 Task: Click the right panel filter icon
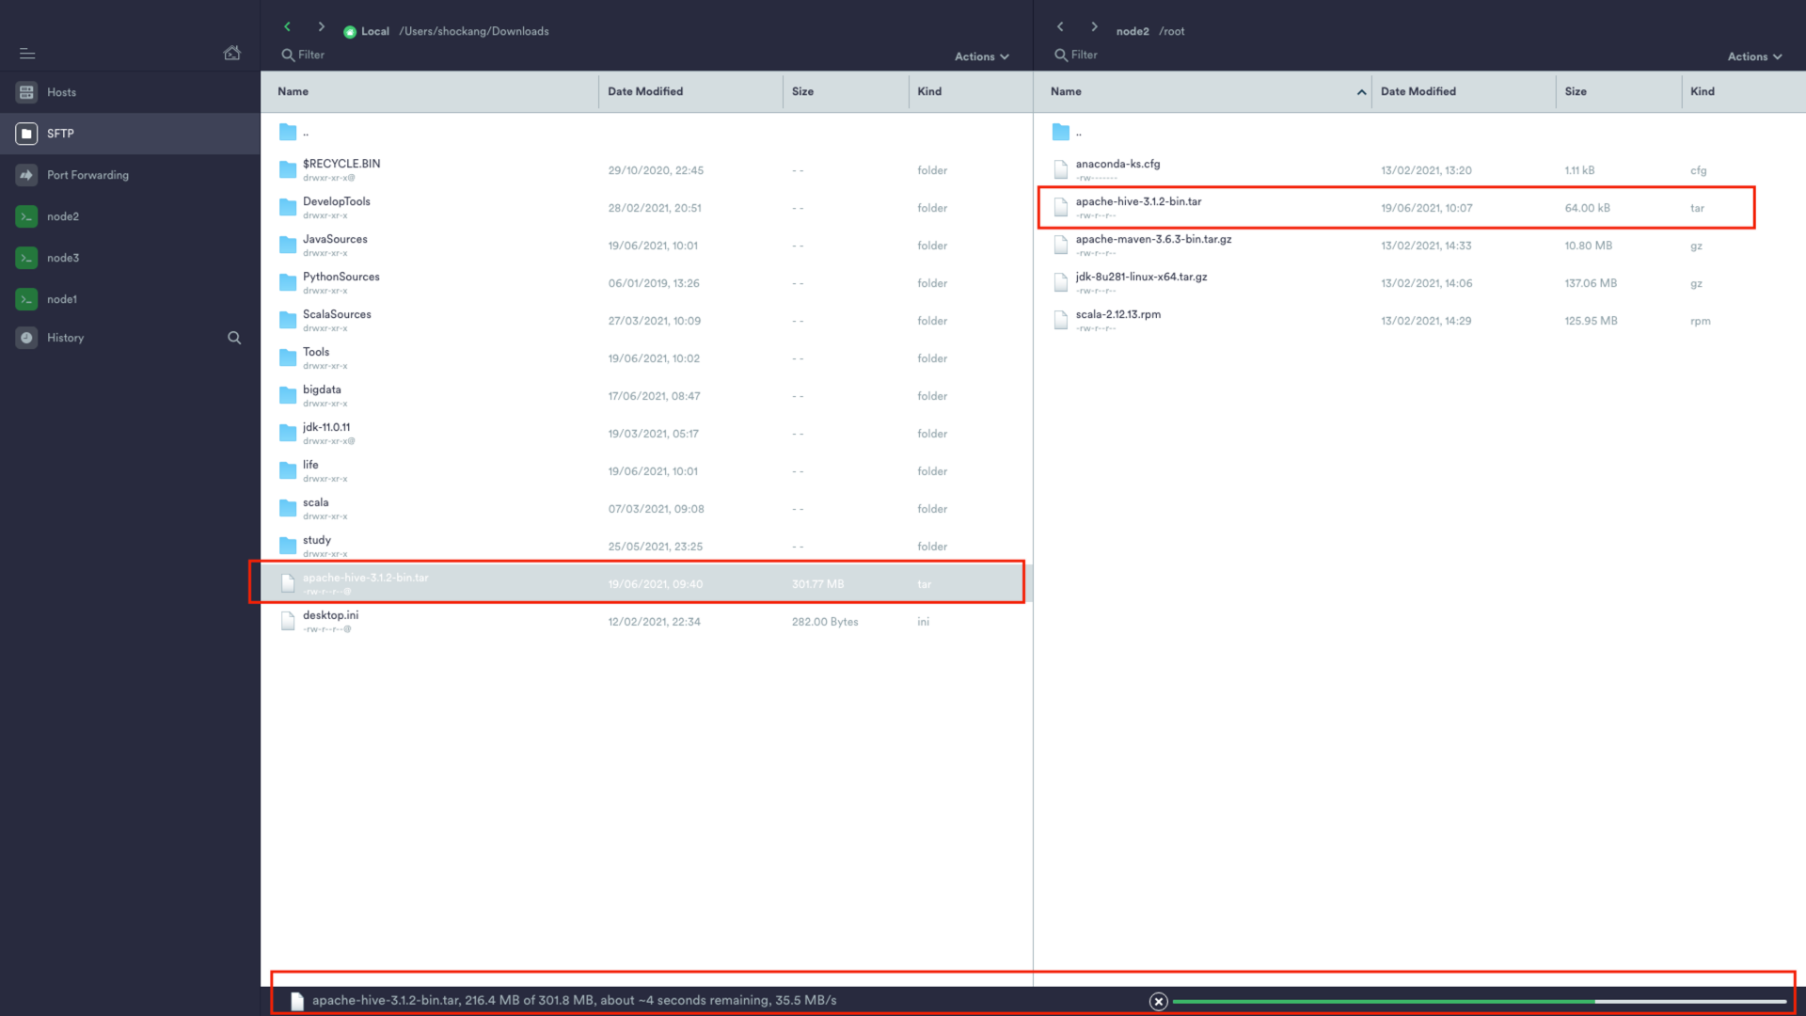1060,55
